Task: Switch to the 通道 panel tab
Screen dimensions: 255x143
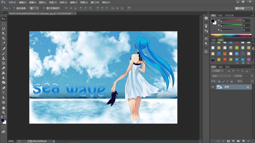Action: point(221,67)
